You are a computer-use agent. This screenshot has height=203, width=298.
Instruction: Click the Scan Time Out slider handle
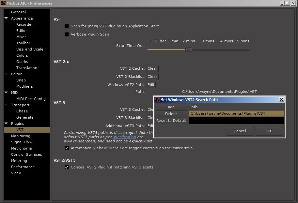click(x=189, y=50)
